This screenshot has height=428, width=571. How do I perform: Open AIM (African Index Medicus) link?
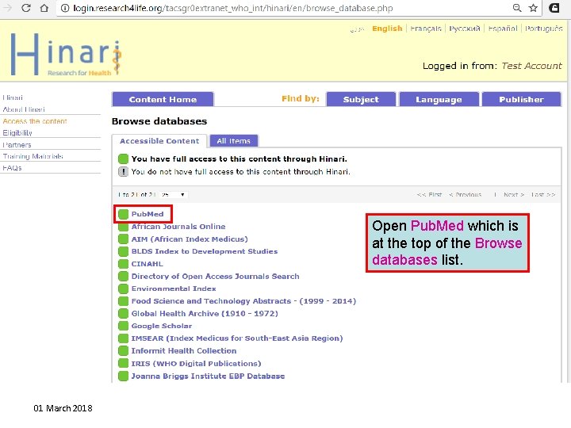[190, 239]
